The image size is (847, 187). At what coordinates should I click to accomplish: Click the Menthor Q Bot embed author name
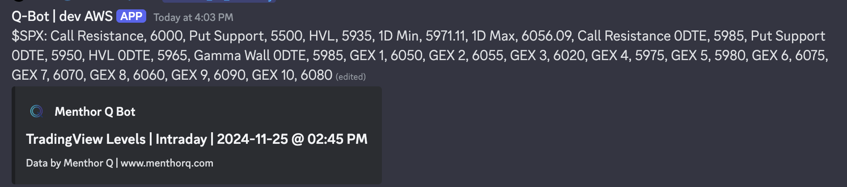95,112
